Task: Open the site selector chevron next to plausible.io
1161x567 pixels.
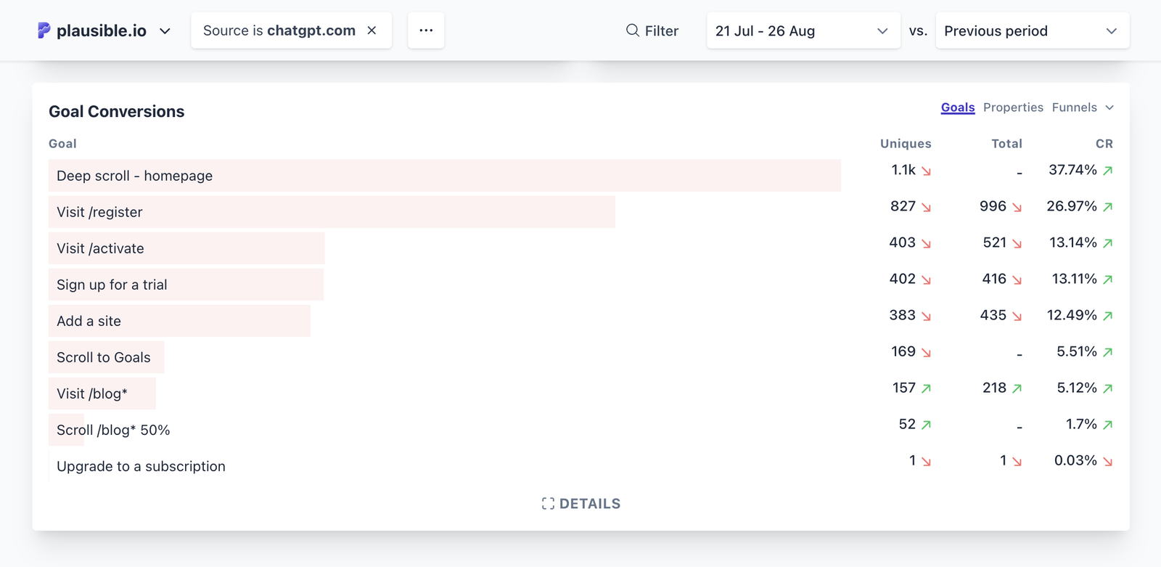Action: point(165,31)
